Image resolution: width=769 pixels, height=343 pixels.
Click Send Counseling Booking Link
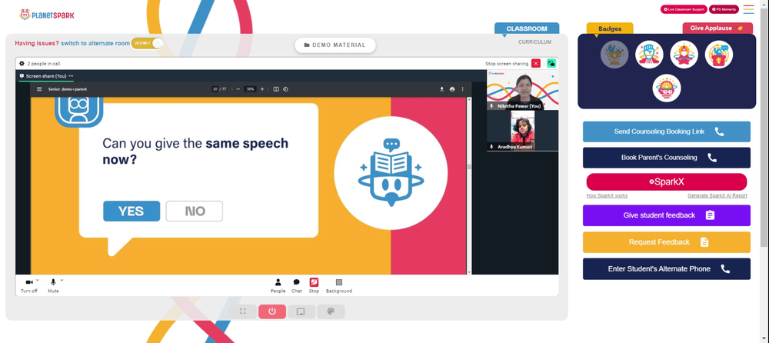pos(667,132)
